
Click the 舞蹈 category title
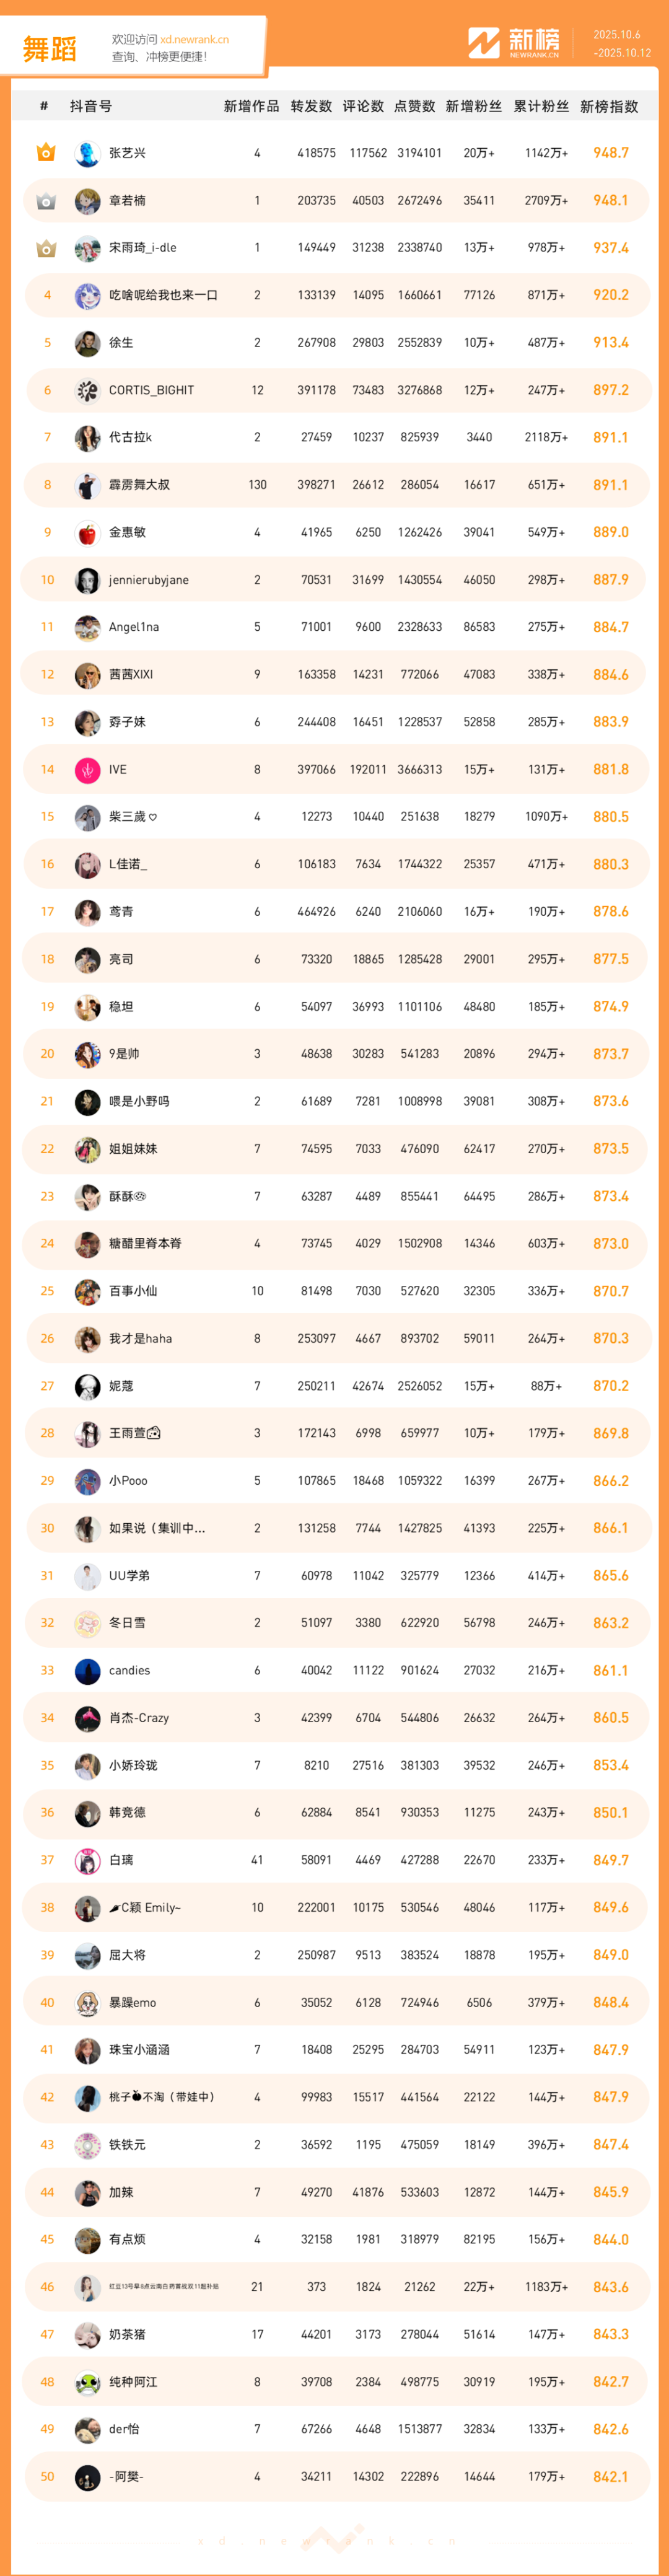pyautogui.click(x=49, y=48)
